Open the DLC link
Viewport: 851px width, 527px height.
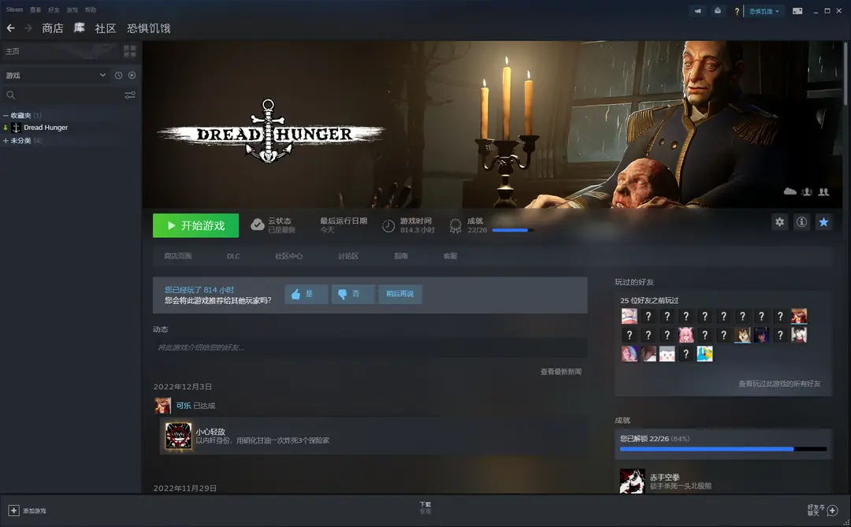[x=233, y=256]
